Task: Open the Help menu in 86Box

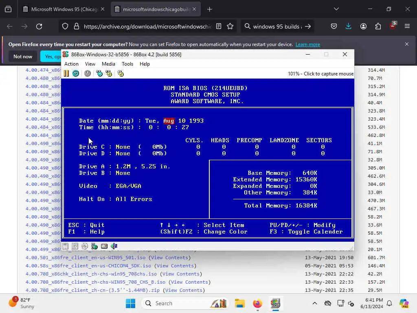Action: tap(145, 64)
